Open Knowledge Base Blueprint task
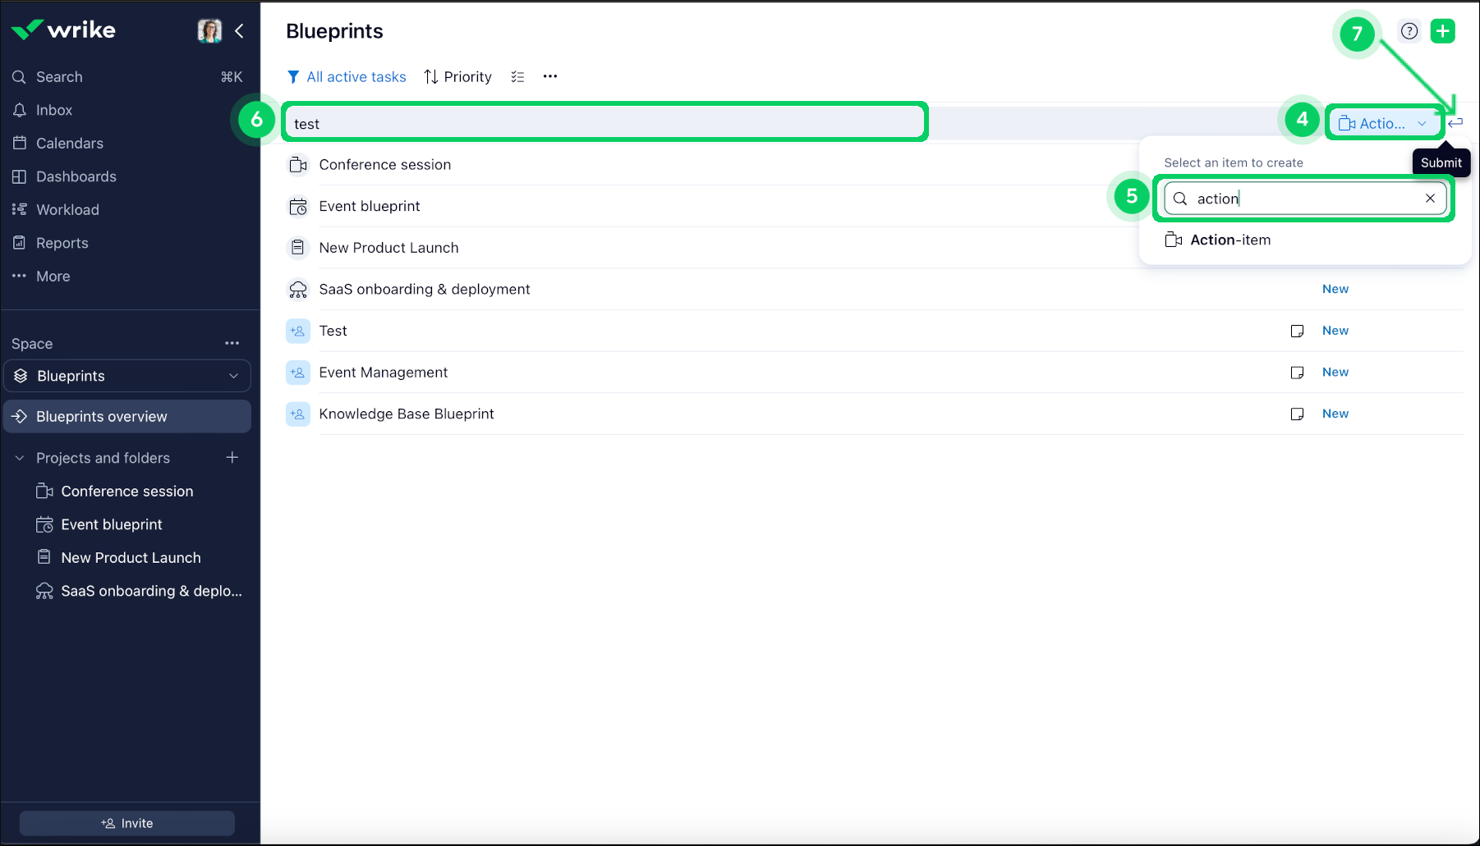This screenshot has width=1480, height=846. (407, 414)
